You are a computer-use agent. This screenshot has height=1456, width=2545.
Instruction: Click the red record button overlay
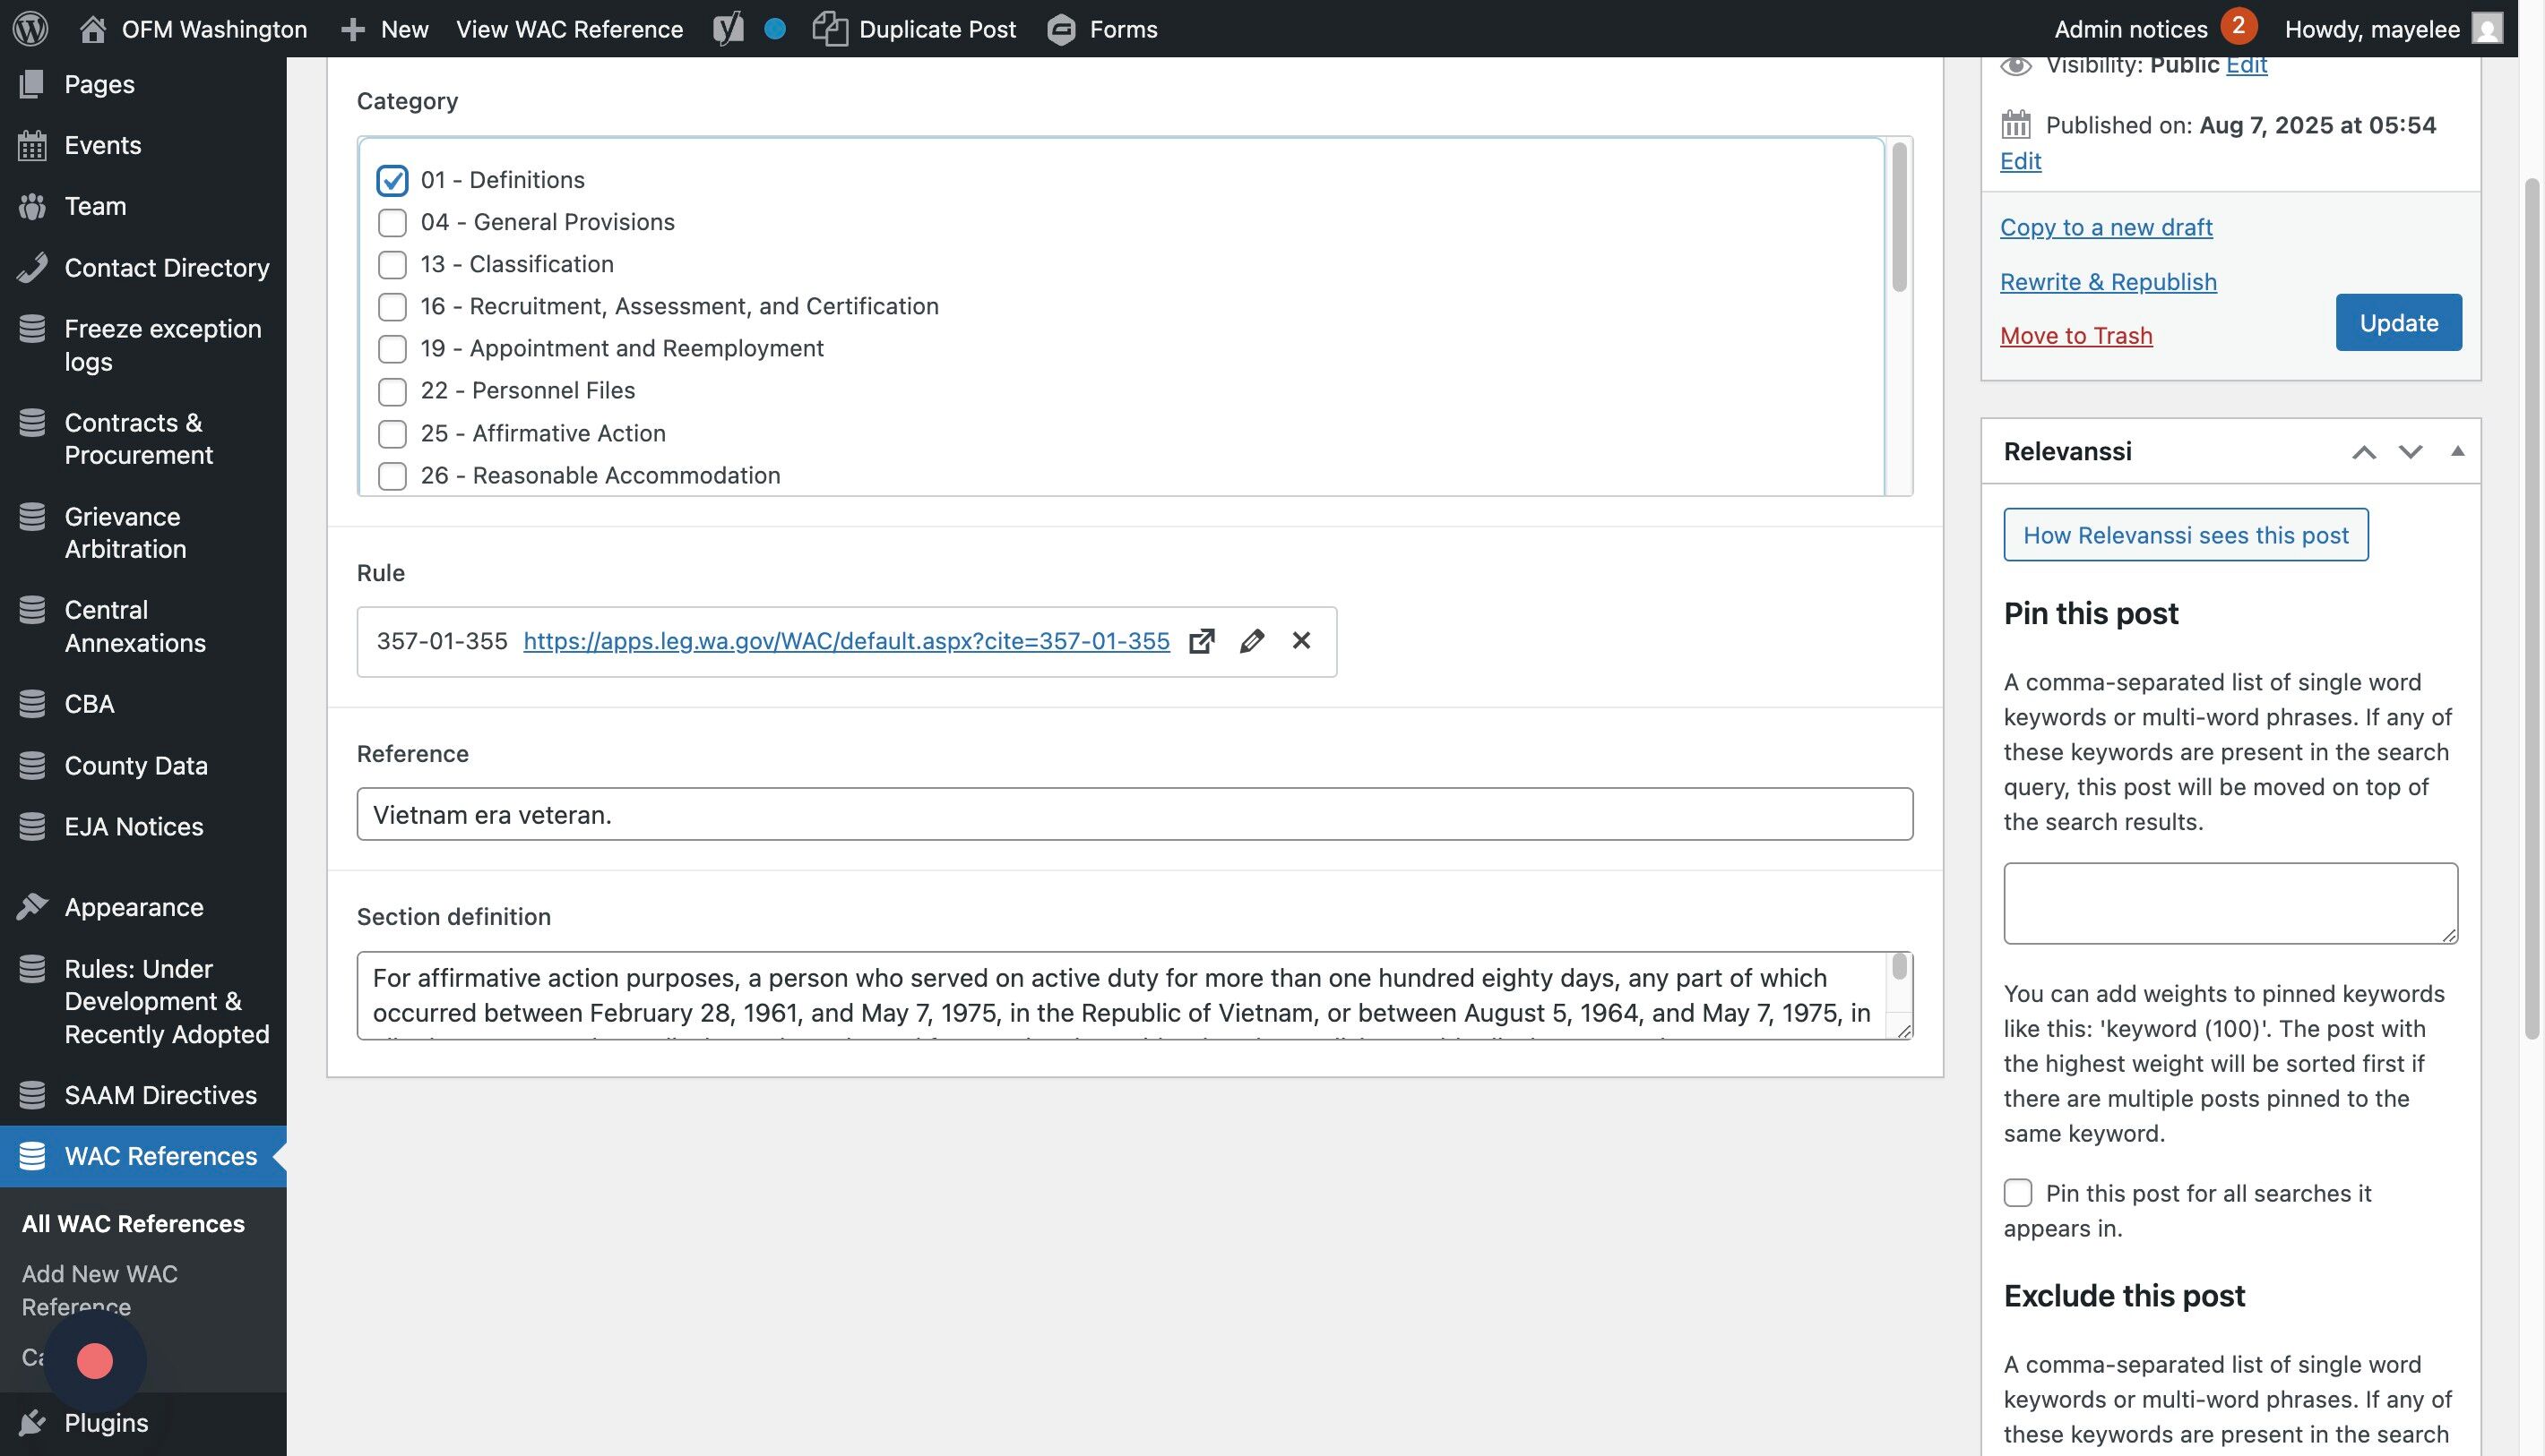pyautogui.click(x=95, y=1361)
